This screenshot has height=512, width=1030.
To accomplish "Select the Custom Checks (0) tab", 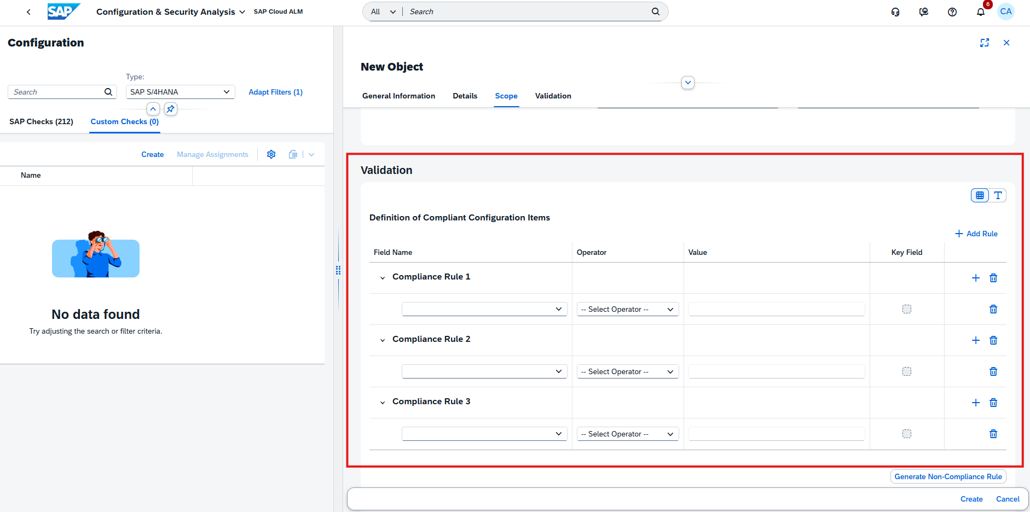I will 125,121.
